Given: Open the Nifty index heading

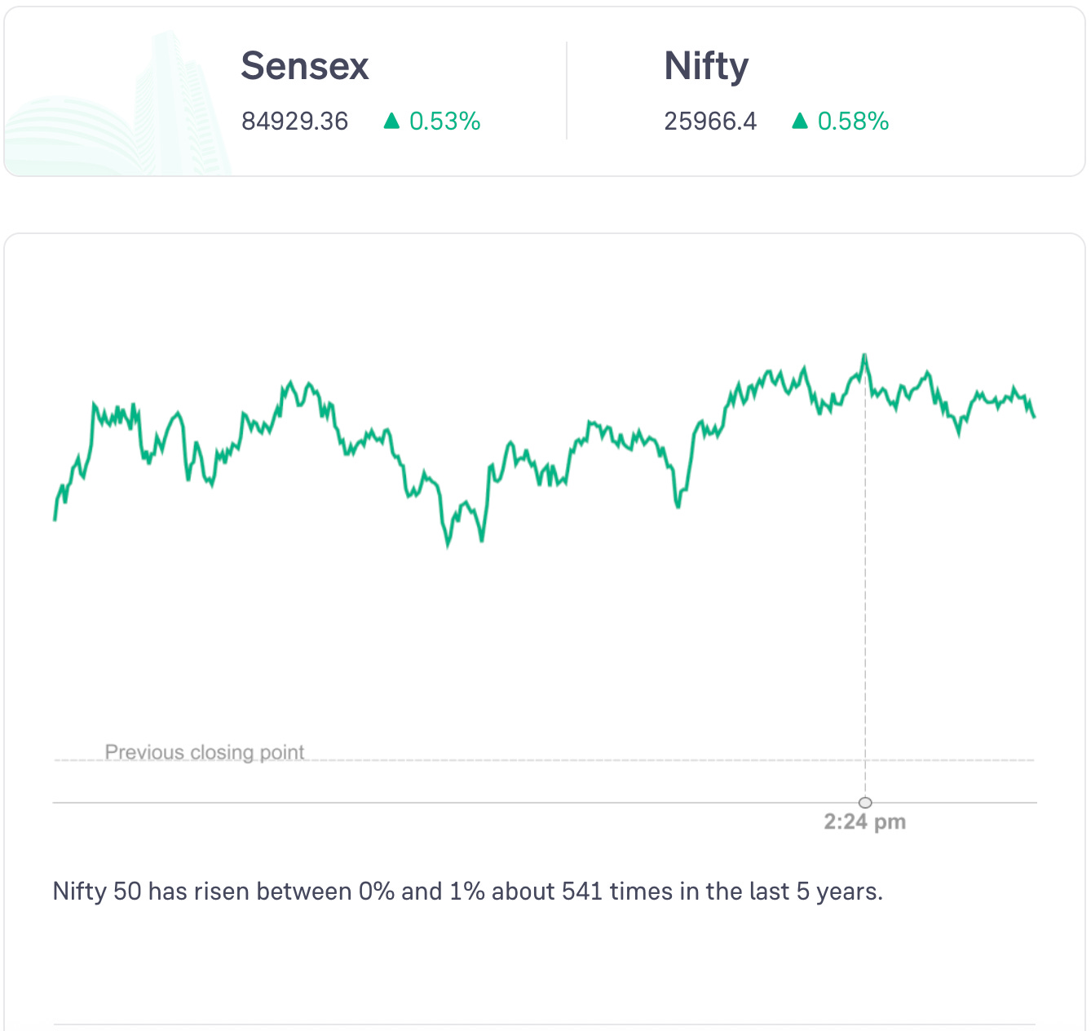Looking at the screenshot, I should 706,66.
